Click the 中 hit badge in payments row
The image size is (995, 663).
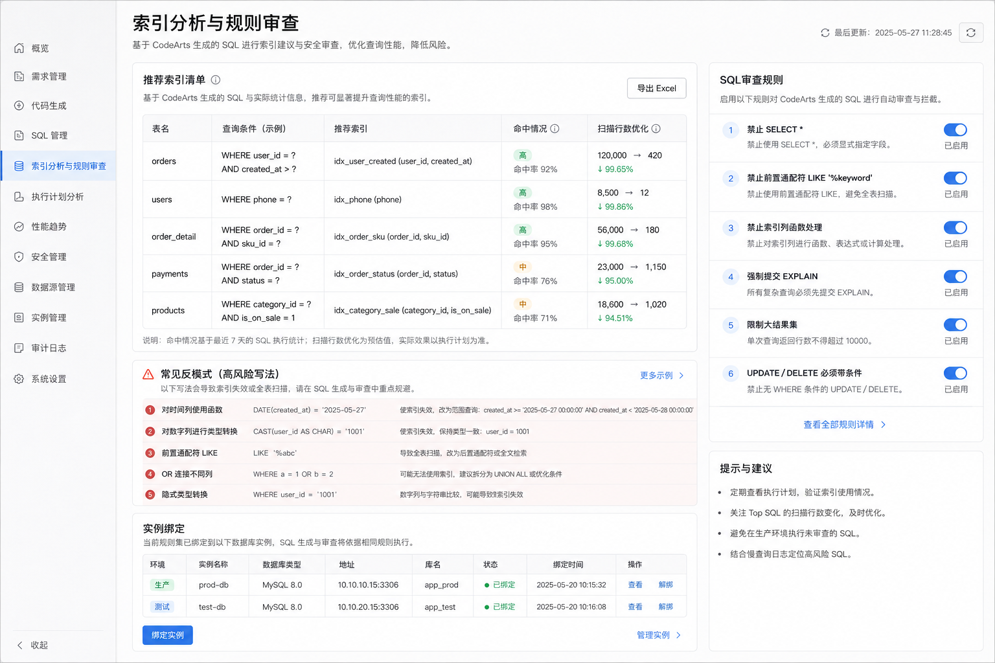(523, 267)
